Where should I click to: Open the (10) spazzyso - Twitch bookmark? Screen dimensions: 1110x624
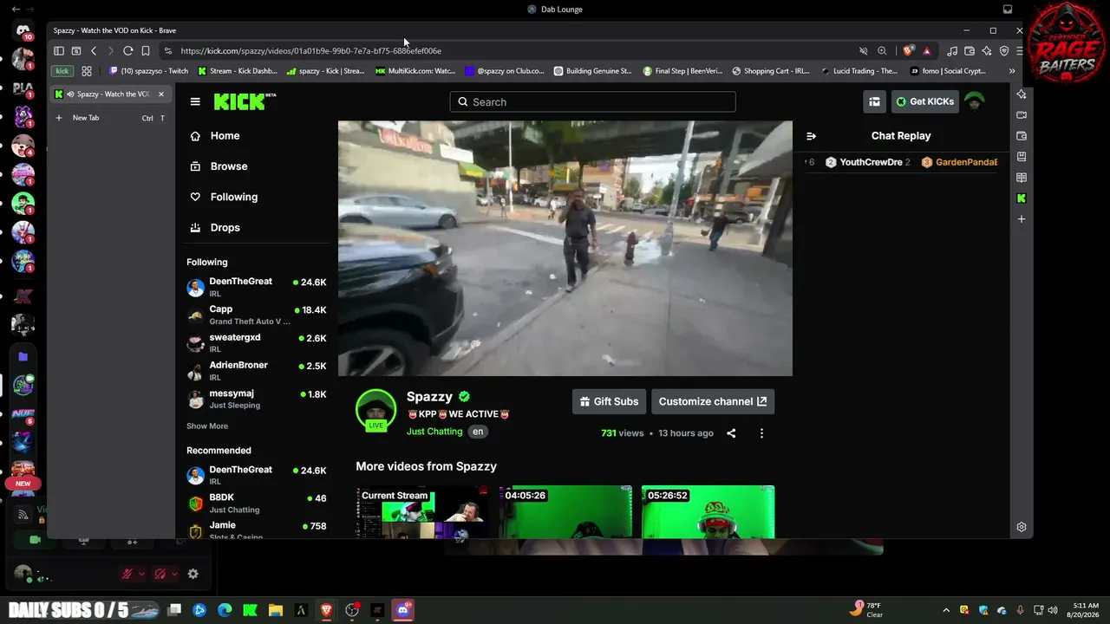tap(148, 71)
